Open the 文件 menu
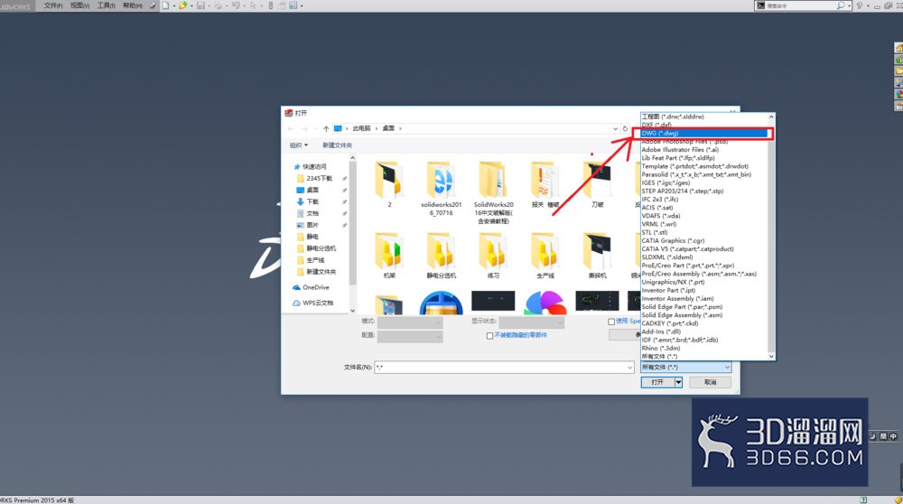 pos(53,5)
